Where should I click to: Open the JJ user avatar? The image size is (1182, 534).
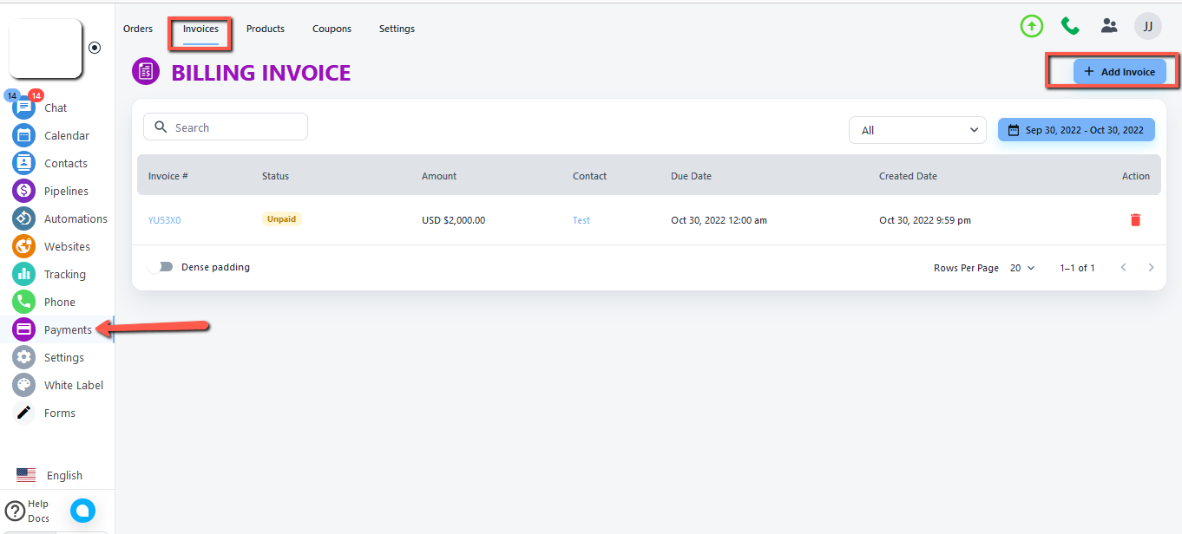(x=1147, y=26)
